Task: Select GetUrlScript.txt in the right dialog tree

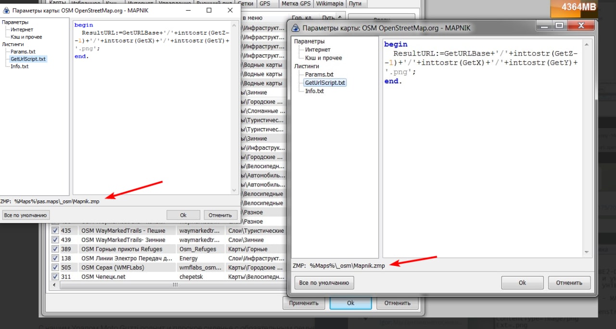Action: (325, 83)
